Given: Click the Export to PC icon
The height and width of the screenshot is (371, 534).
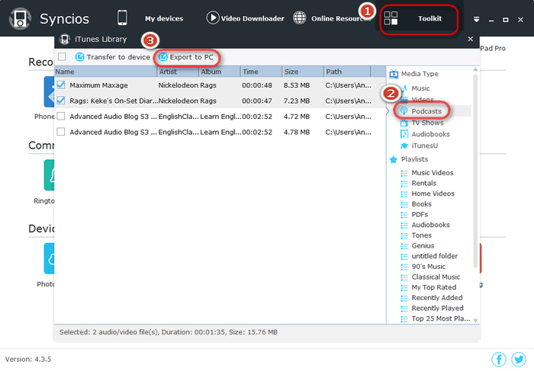Looking at the screenshot, I should coord(163,57).
